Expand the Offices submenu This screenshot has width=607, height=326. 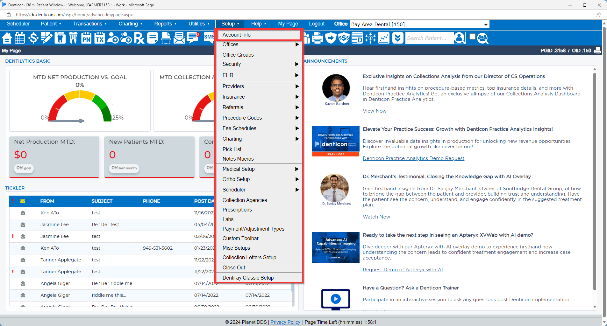pyautogui.click(x=259, y=45)
